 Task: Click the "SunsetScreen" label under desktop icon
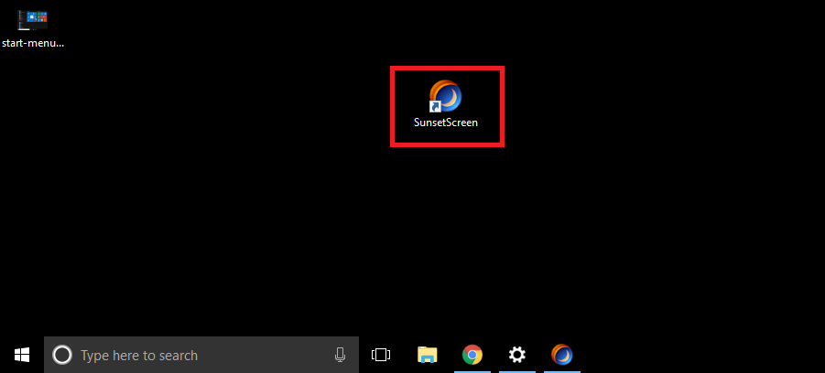[x=446, y=123]
